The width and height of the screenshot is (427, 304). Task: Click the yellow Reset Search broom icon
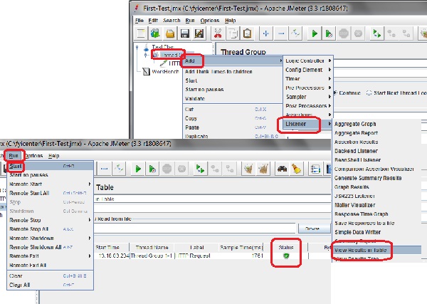click(296, 169)
